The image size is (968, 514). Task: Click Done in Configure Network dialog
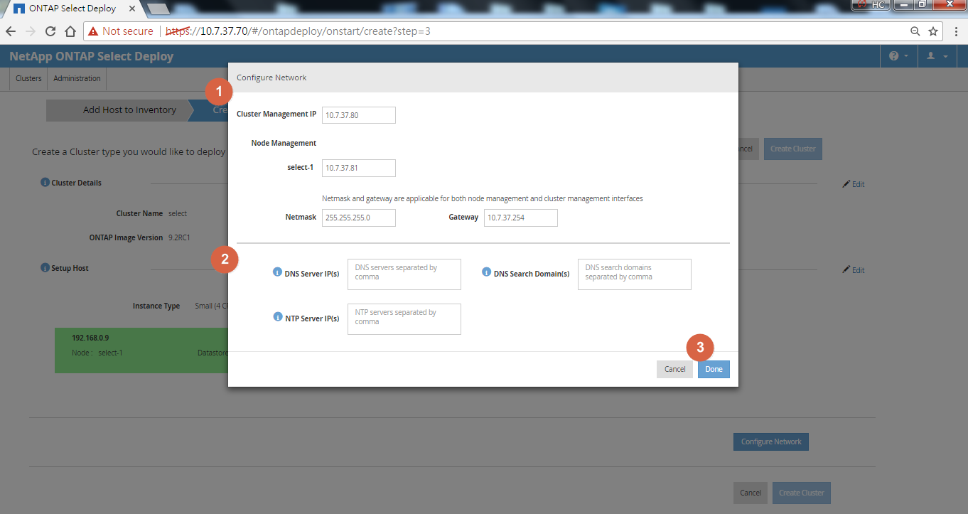point(714,369)
